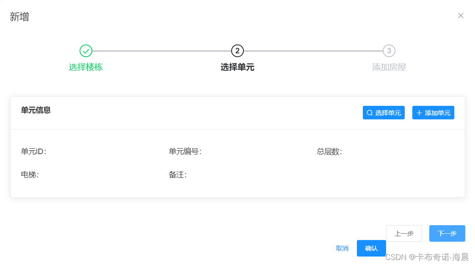
Task: Click the 备注 field label
Action: coord(177,174)
